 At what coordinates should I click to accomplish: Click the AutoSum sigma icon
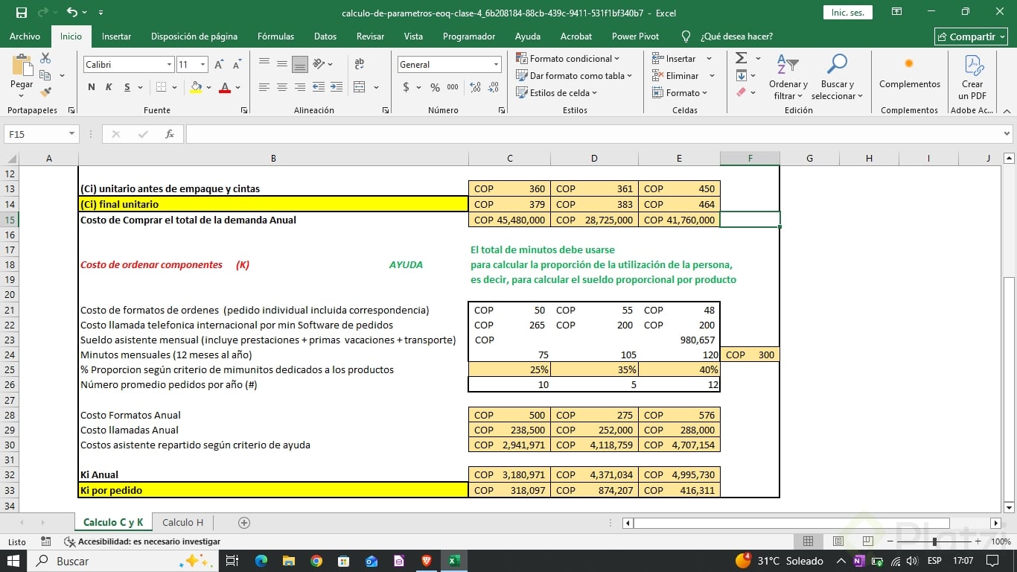(x=741, y=58)
